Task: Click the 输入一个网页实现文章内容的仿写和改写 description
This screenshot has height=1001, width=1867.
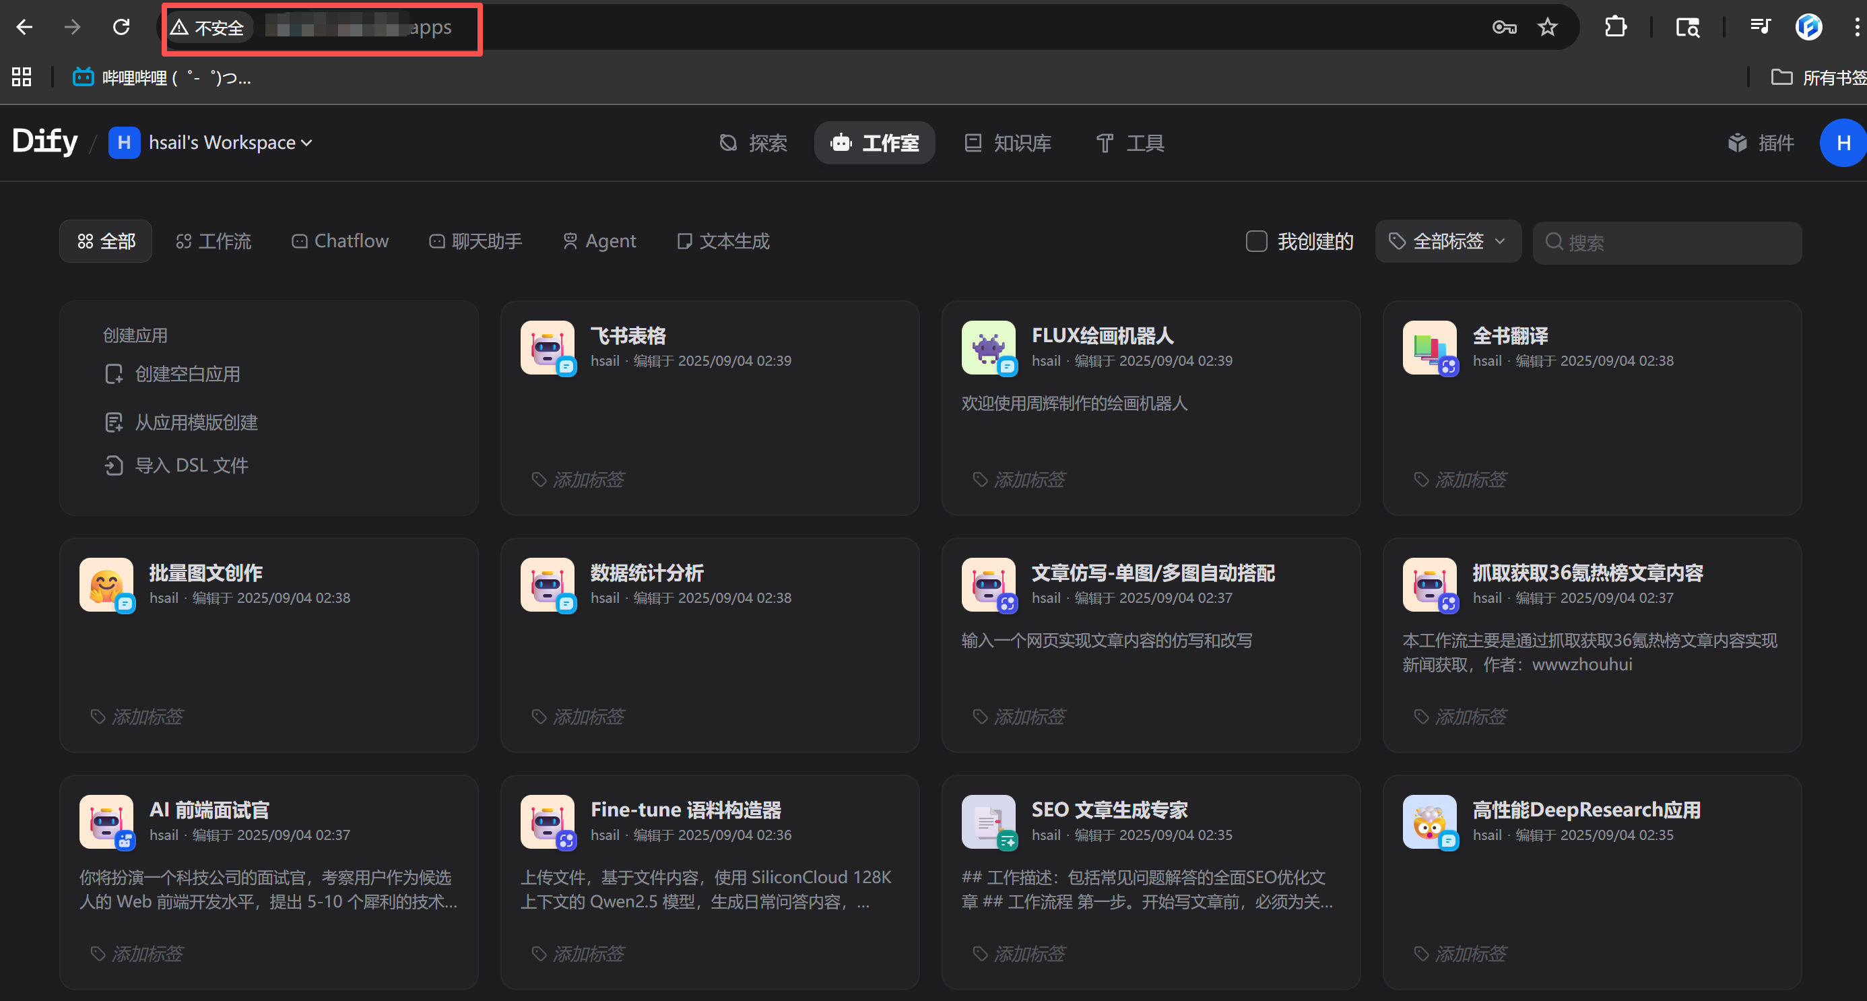Action: 1107,640
